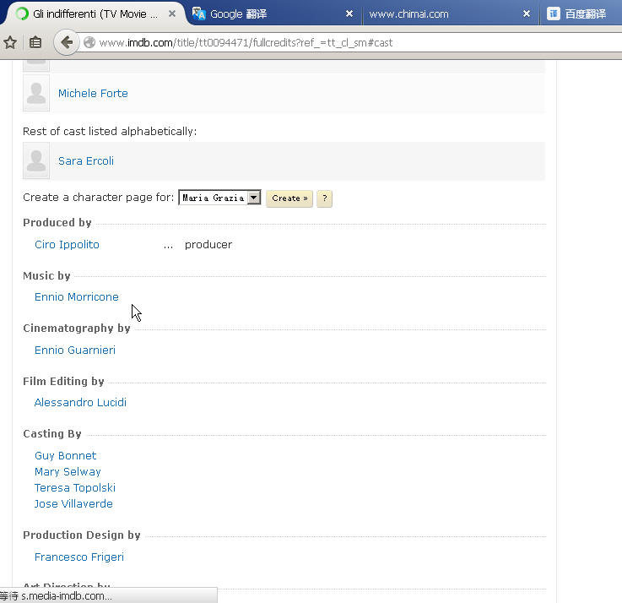Open cinematographer Ennio Guarnieri's page
This screenshot has height=603, width=622.
coord(75,350)
